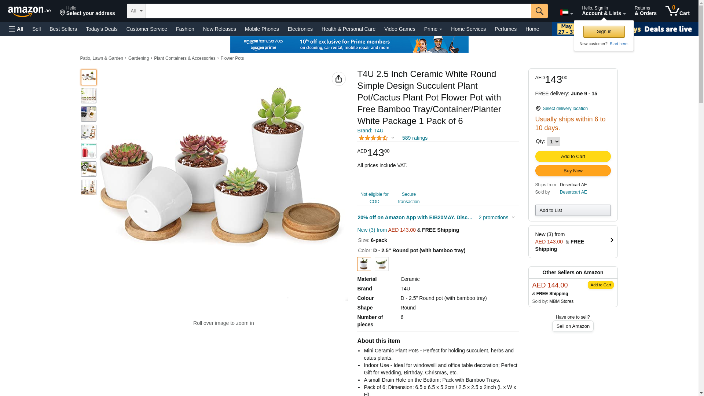Click the UAE flag language selector

566,13
